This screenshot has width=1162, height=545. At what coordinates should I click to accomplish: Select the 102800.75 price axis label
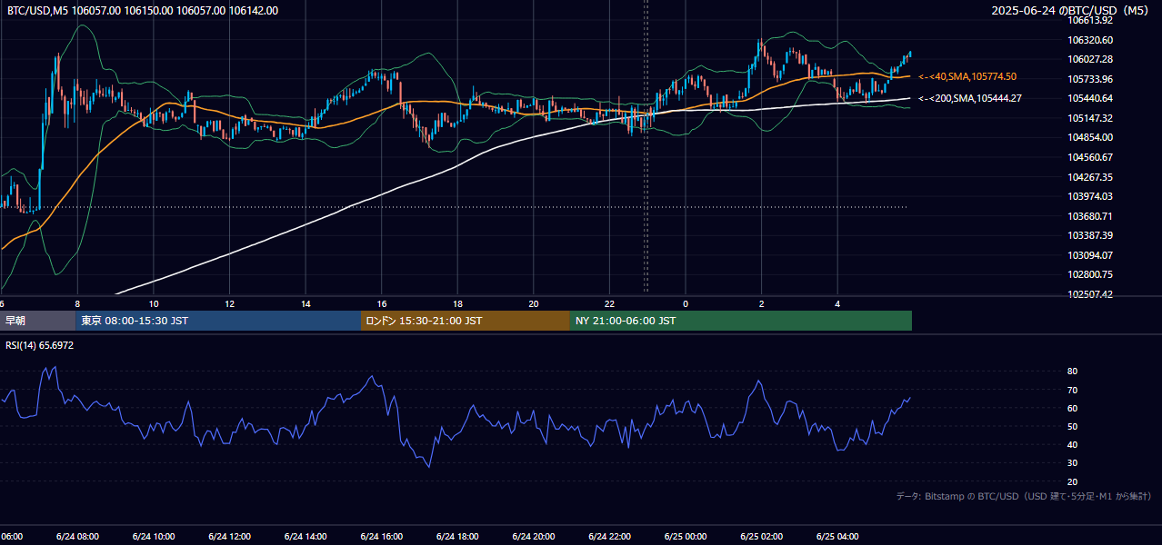pyautogui.click(x=1090, y=274)
